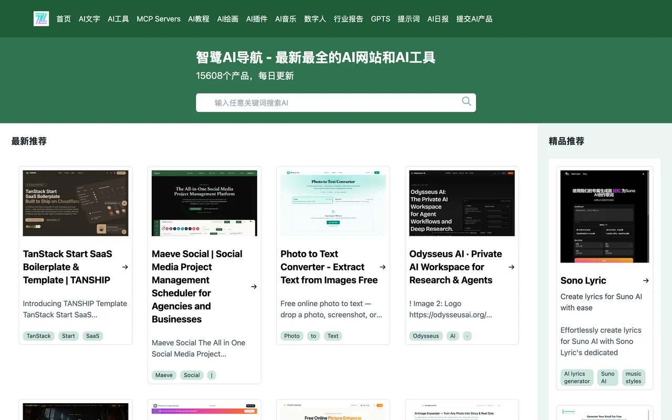Click the 最新推荐 section heading
Image resolution: width=672 pixels, height=420 pixels.
[29, 141]
